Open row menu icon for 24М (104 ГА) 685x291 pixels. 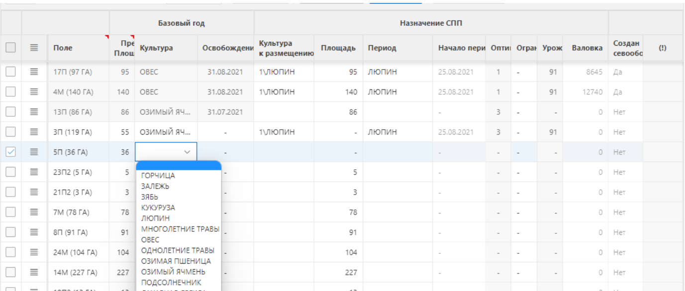pos(34,252)
